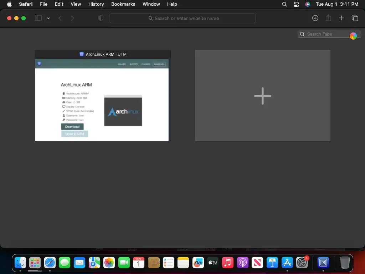Screen dimensions: 365x274
Task: Activate Siri from the menu bar
Action: [308, 4]
